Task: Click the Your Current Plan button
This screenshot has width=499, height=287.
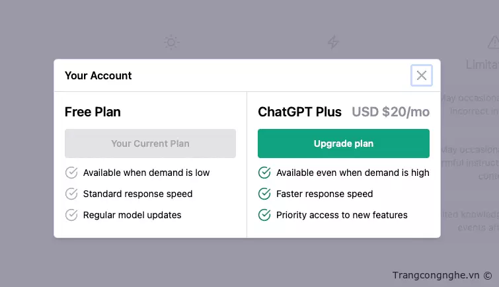Action: pyautogui.click(x=150, y=143)
